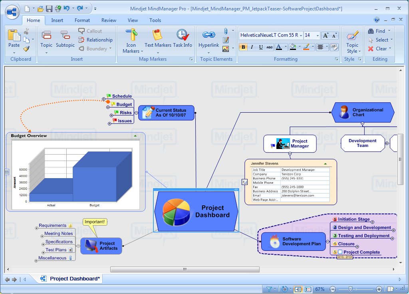Select the Project Dashboard central topic
The width and height of the screenshot is (409, 294).
[196, 211]
